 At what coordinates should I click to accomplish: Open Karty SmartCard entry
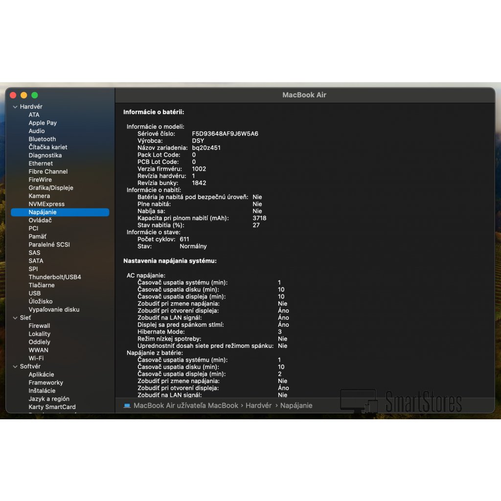pos(52,407)
